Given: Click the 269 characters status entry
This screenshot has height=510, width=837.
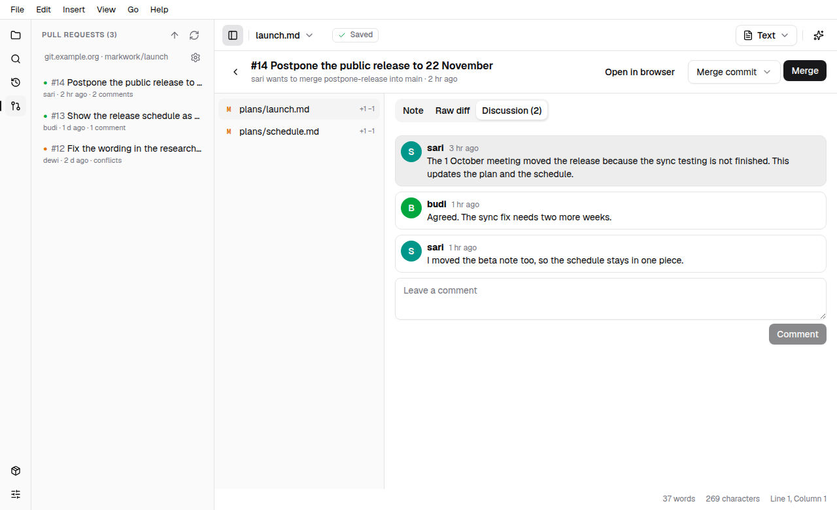Looking at the screenshot, I should pyautogui.click(x=732, y=499).
